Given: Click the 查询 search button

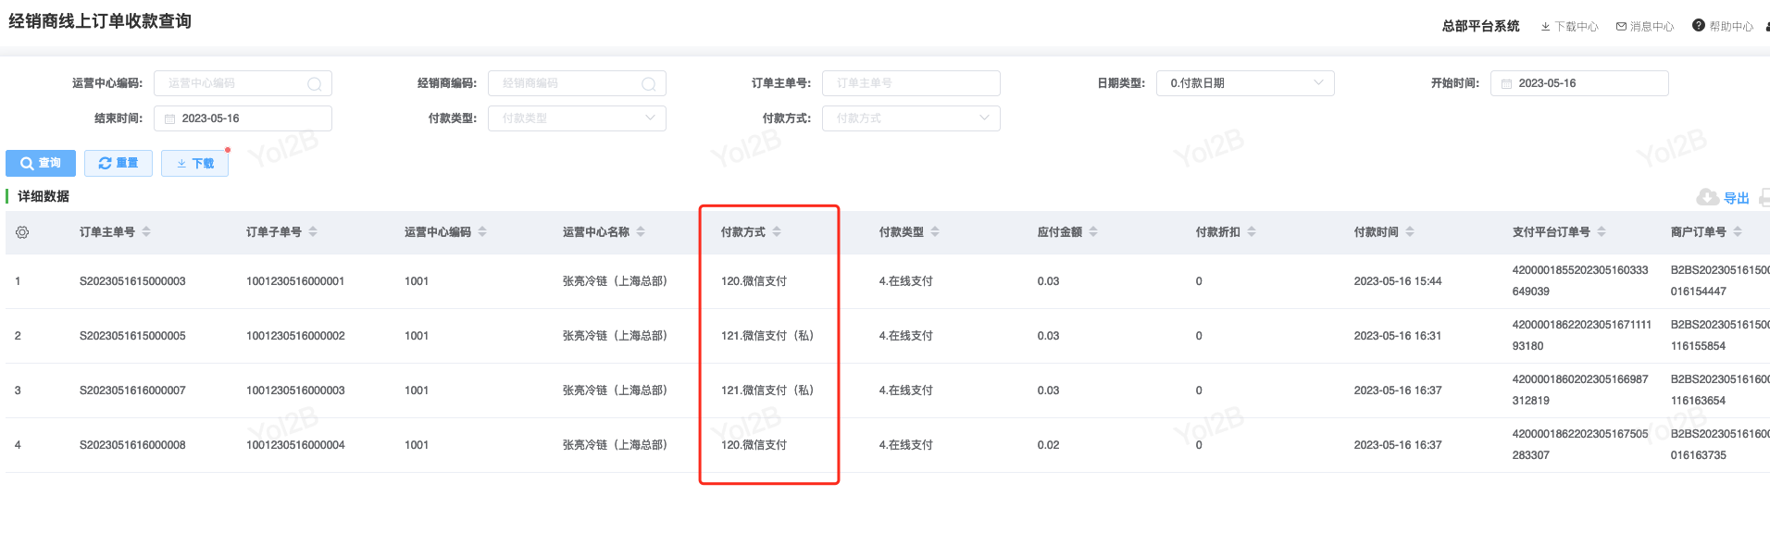Looking at the screenshot, I should (x=41, y=163).
